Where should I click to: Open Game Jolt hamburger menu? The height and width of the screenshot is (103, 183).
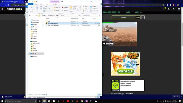coord(2,9)
